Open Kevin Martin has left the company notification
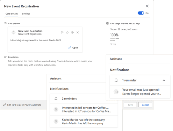173x131 pixels. coord(84,121)
